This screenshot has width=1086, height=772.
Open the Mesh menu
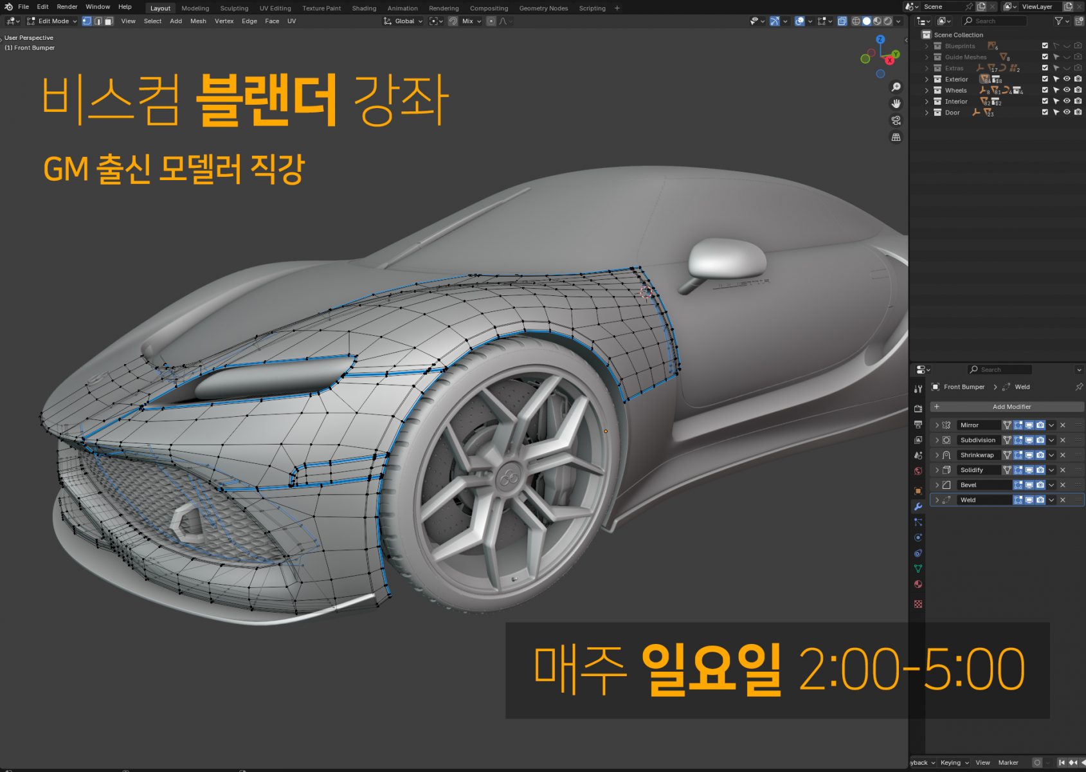click(198, 21)
